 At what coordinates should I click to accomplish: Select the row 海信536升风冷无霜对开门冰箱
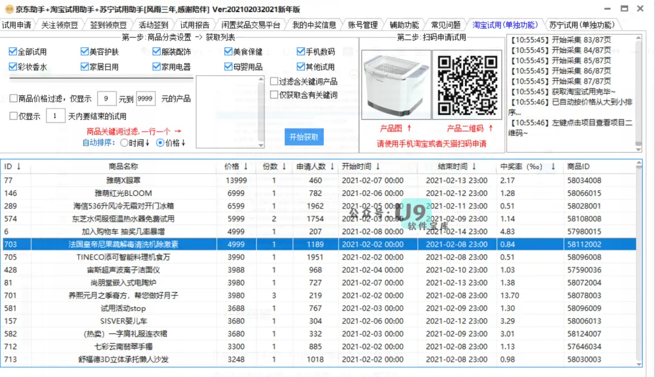(319, 206)
